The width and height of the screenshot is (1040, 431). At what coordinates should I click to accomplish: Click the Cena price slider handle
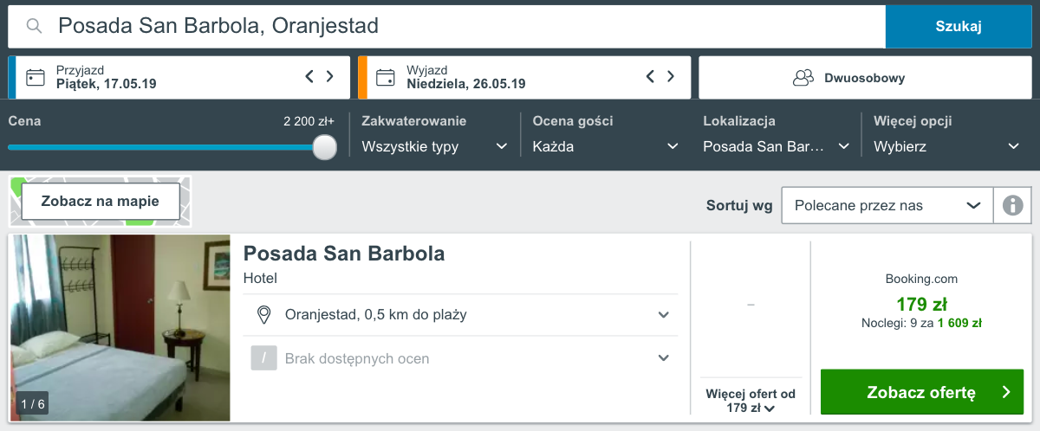coord(324,147)
